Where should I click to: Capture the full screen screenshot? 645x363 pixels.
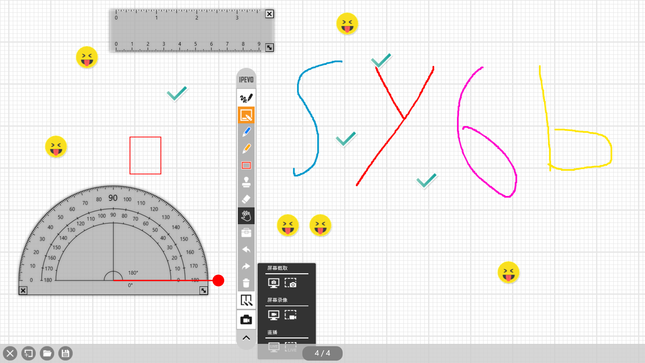274,283
